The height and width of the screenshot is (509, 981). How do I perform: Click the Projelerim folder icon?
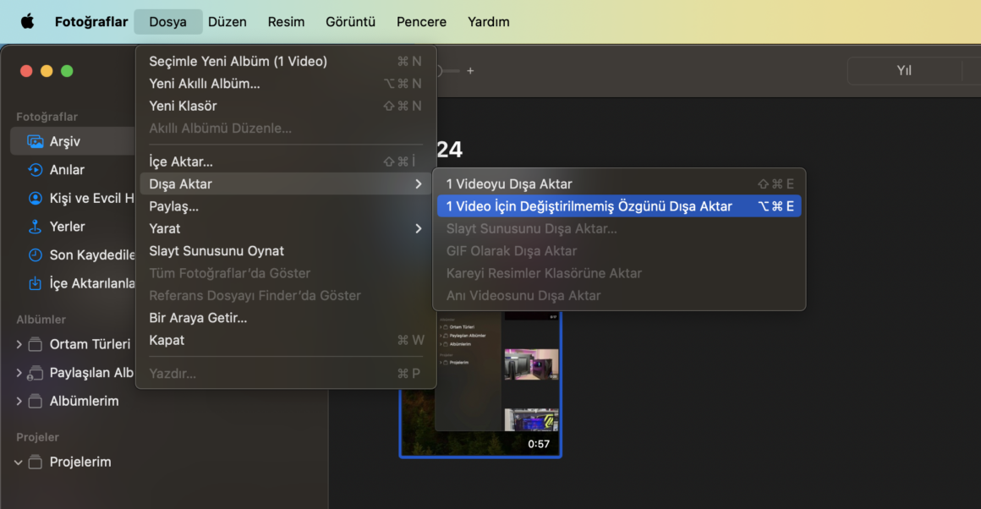36,462
